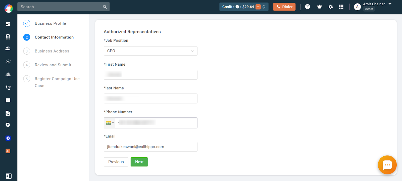Open the phone country flag selector
402x181 pixels.
pyautogui.click(x=110, y=123)
